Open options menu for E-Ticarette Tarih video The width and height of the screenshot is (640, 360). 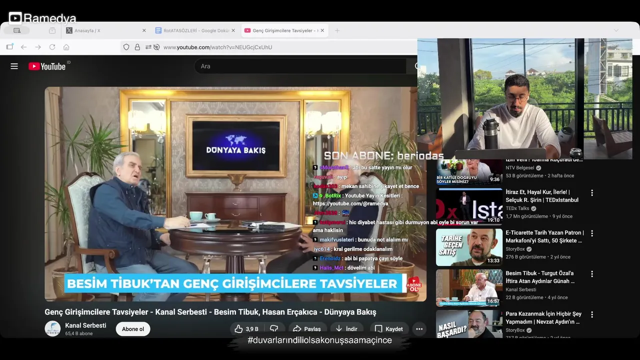pos(592,233)
